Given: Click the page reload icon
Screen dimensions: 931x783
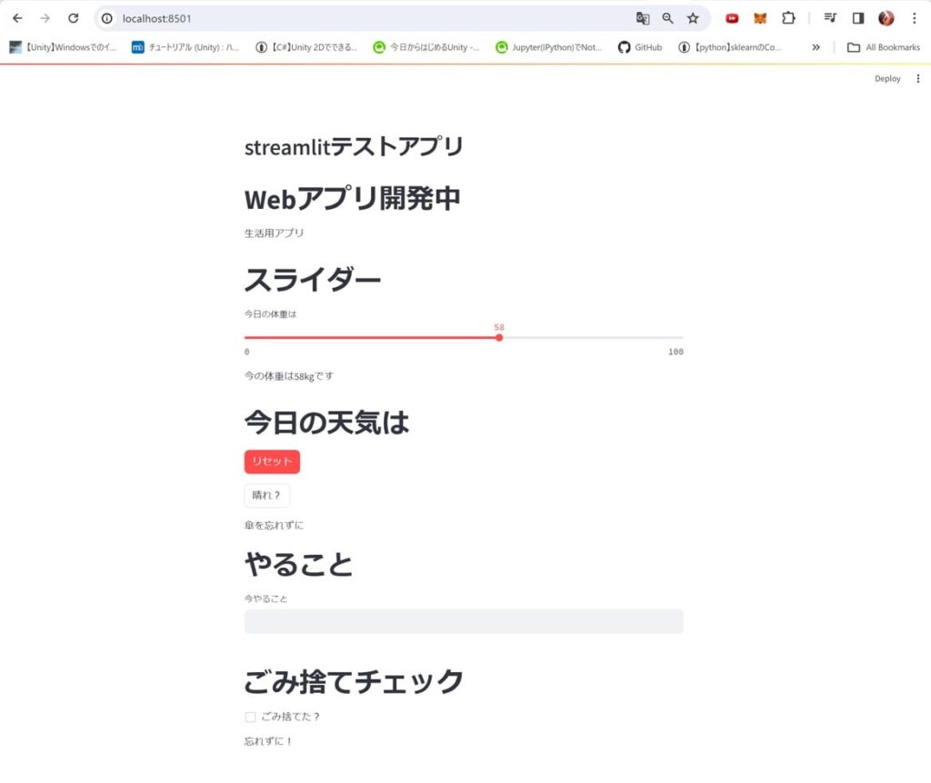Looking at the screenshot, I should pos(74,18).
